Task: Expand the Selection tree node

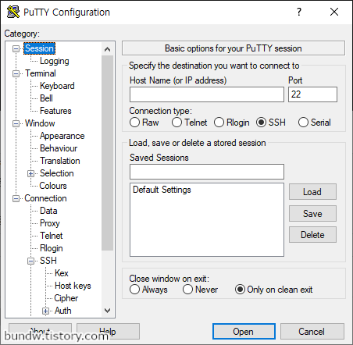Action: (x=30, y=173)
